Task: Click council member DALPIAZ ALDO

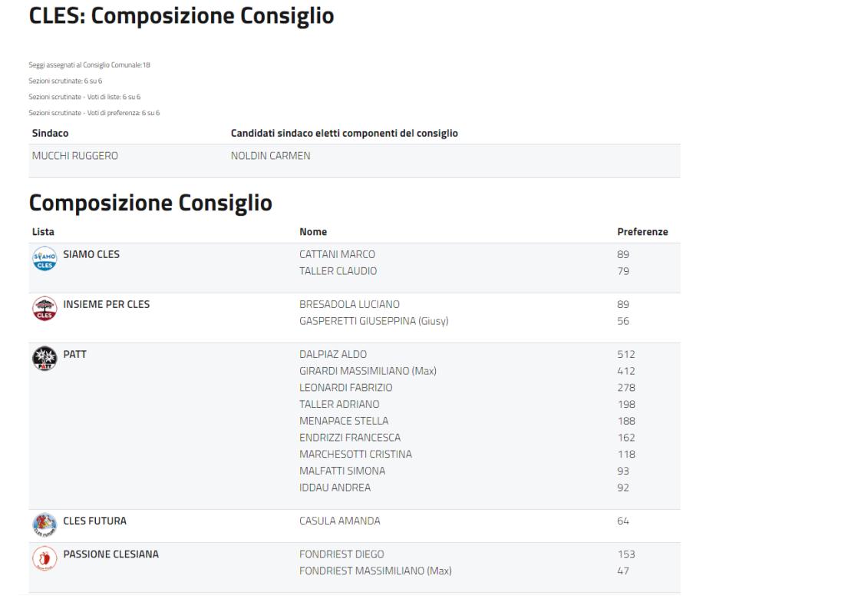Action: 333,355
